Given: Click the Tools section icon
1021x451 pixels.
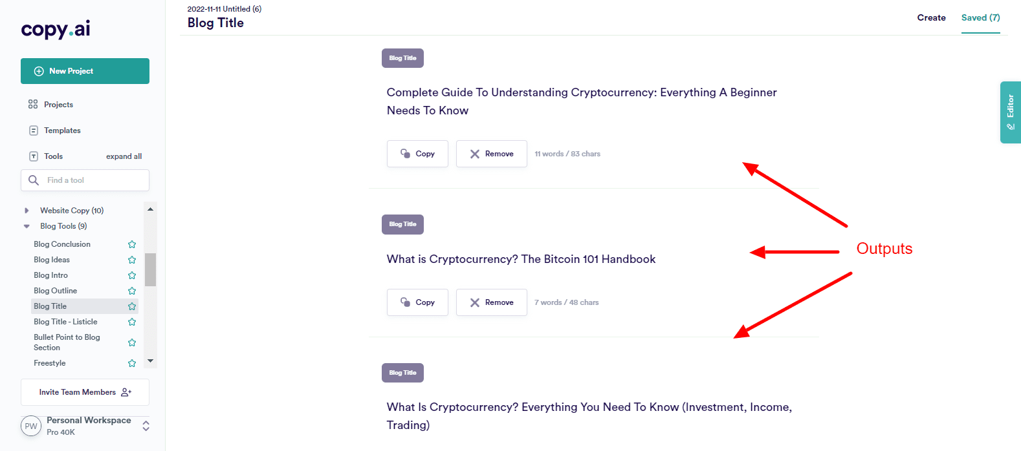Looking at the screenshot, I should 34,156.
